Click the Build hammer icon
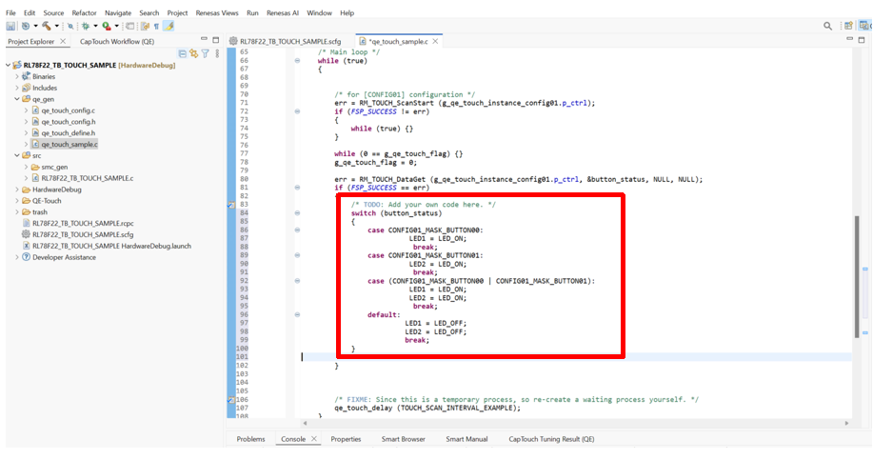Viewport: 873px width, 460px height. point(47,27)
